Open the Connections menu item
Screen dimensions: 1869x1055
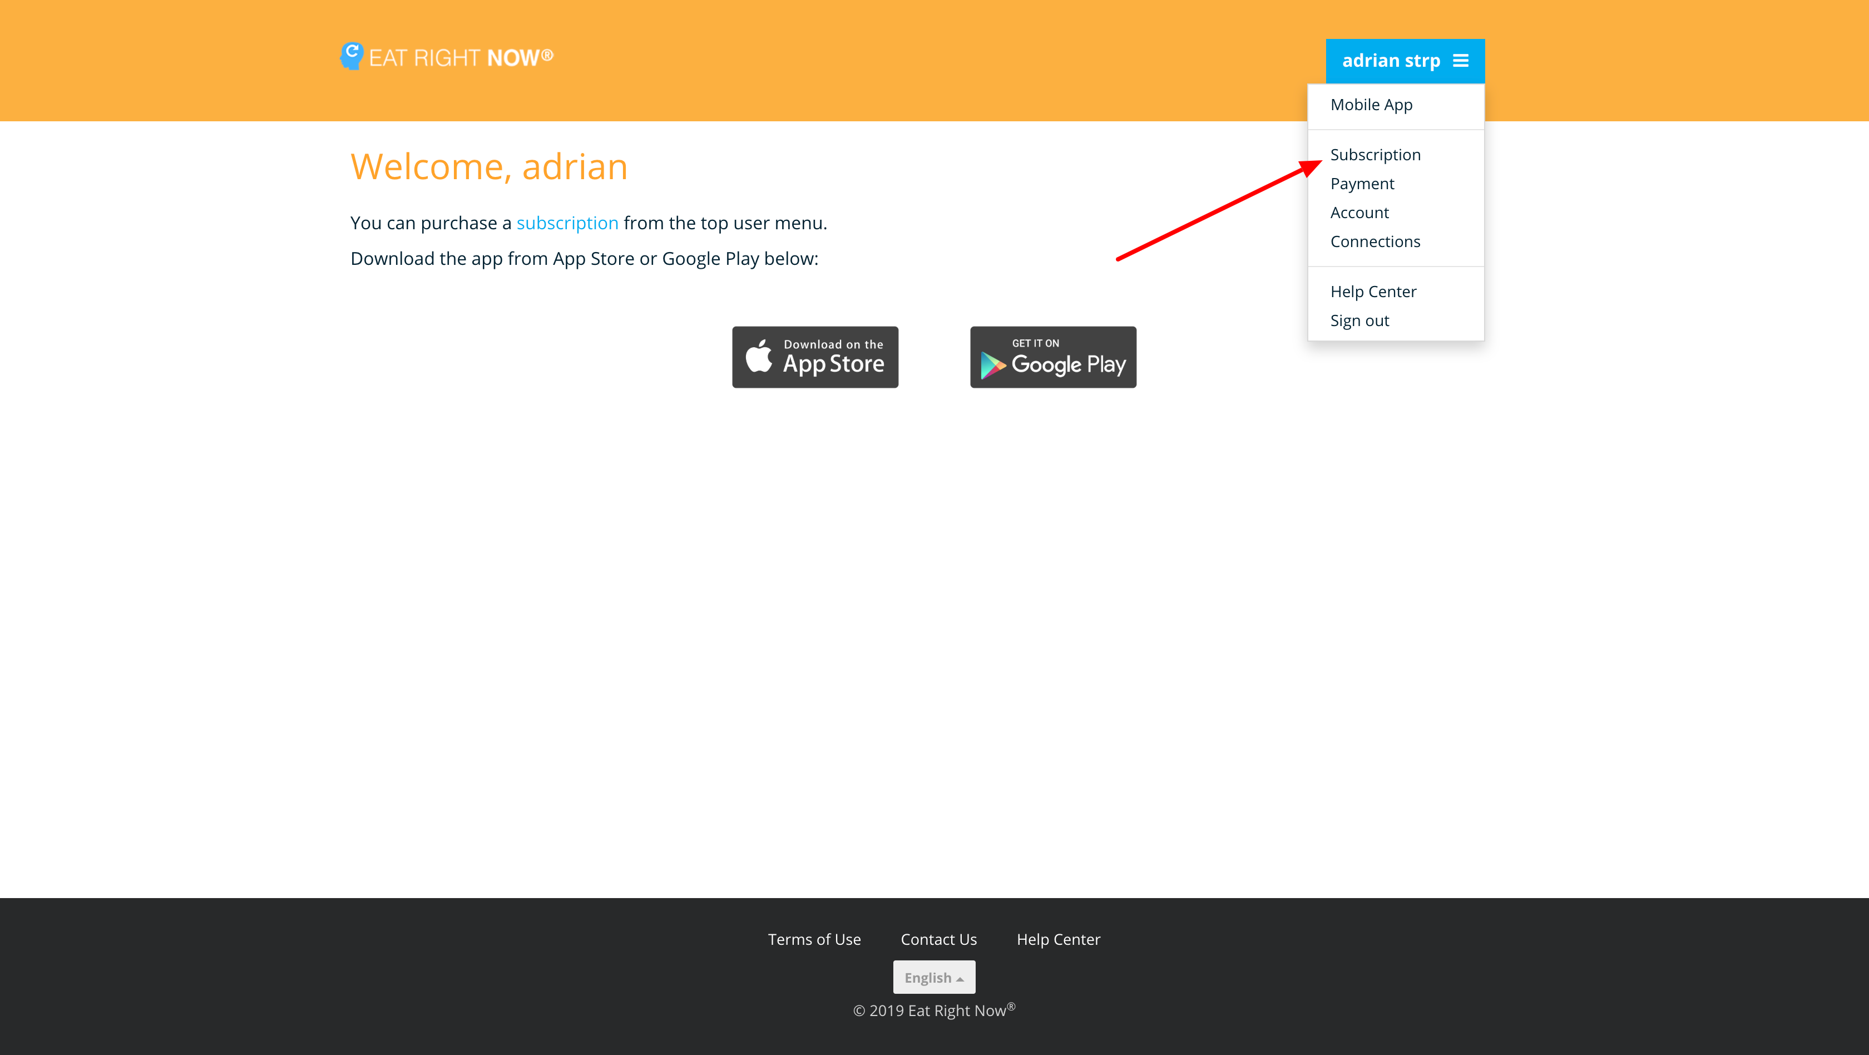(x=1375, y=241)
